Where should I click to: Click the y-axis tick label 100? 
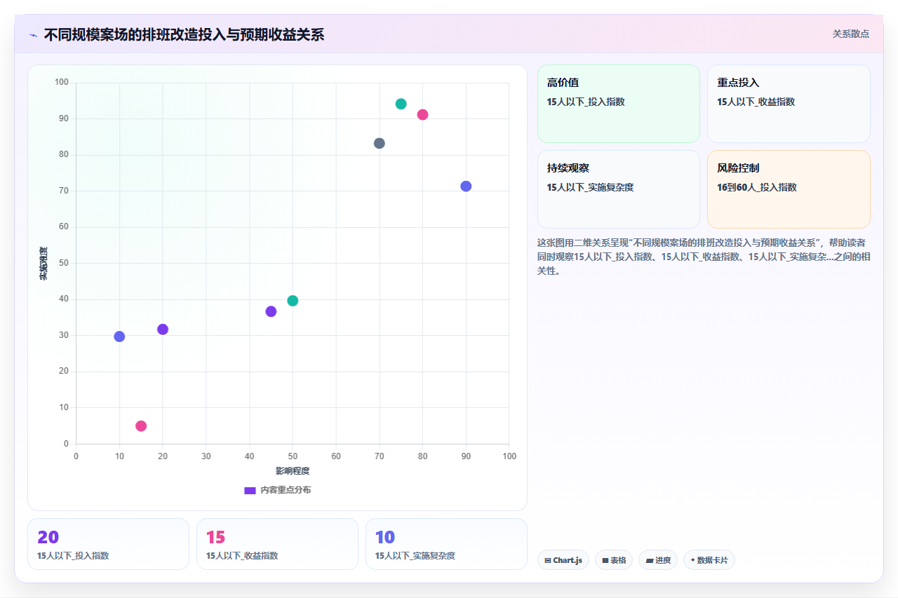62,83
